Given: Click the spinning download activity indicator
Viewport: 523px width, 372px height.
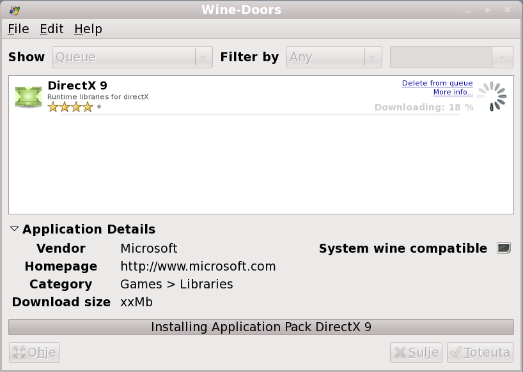Looking at the screenshot, I should (x=492, y=96).
